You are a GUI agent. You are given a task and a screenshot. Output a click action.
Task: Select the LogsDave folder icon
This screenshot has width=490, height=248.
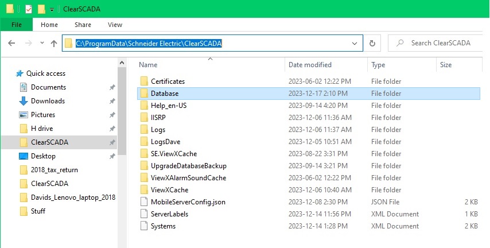coord(144,142)
